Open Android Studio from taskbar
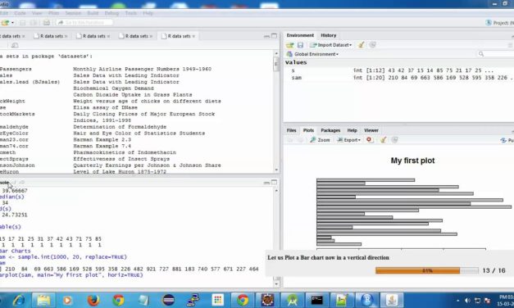This screenshot has width=514, height=308. click(x=292, y=300)
